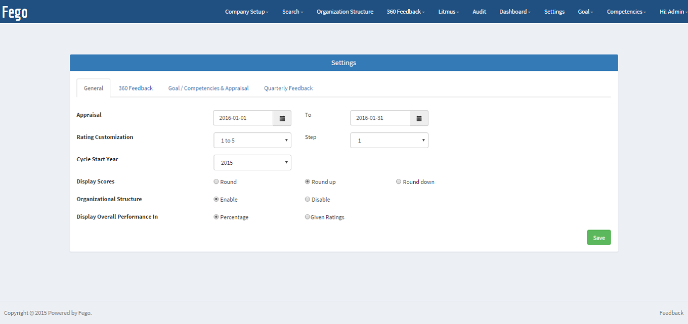Choose Round down for display scores
The width and height of the screenshot is (688, 324).
[399, 182]
